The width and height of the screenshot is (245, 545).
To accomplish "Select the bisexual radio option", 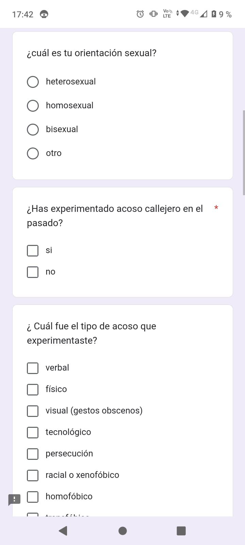I will (x=33, y=129).
